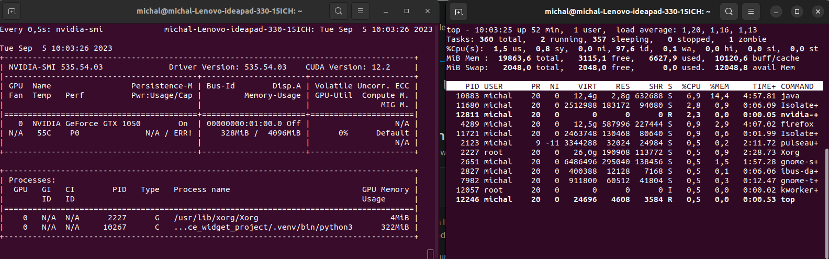Close the left nvidia-smi terminal window
This screenshot has width=829, height=259.
(x=428, y=11)
